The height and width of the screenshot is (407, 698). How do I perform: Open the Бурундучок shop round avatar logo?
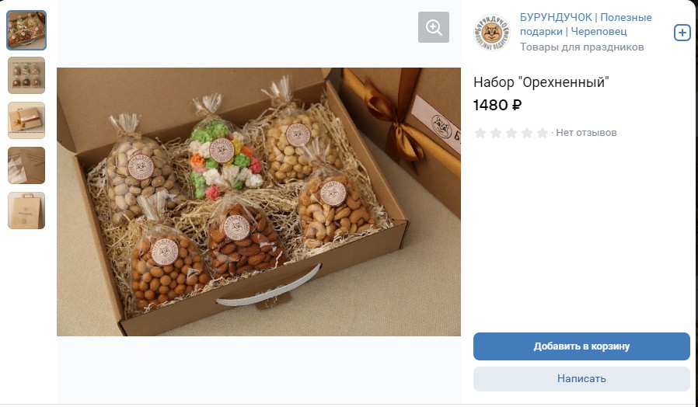tap(491, 33)
